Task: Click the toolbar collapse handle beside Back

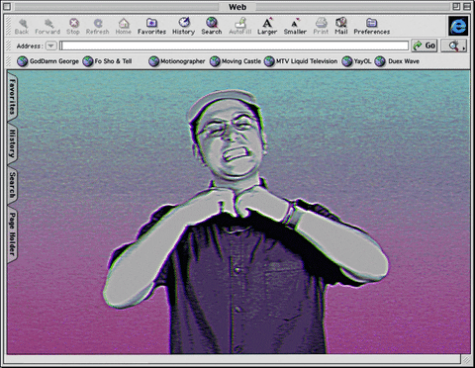Action: click(x=9, y=26)
